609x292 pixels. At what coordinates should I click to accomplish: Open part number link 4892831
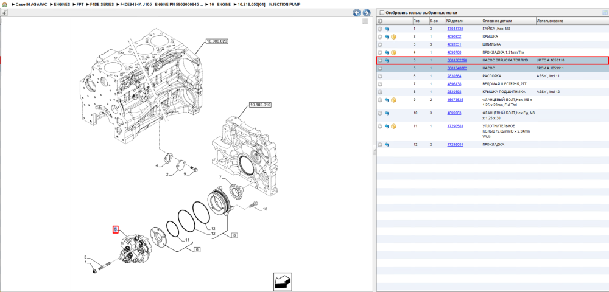point(454,44)
